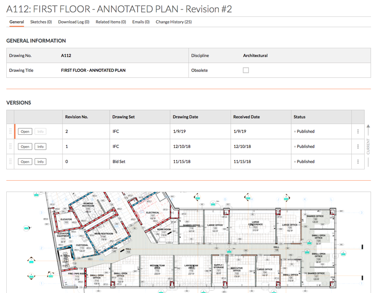Click drag handle of Bid Set row
This screenshot has height=293, width=376.
coord(10,162)
